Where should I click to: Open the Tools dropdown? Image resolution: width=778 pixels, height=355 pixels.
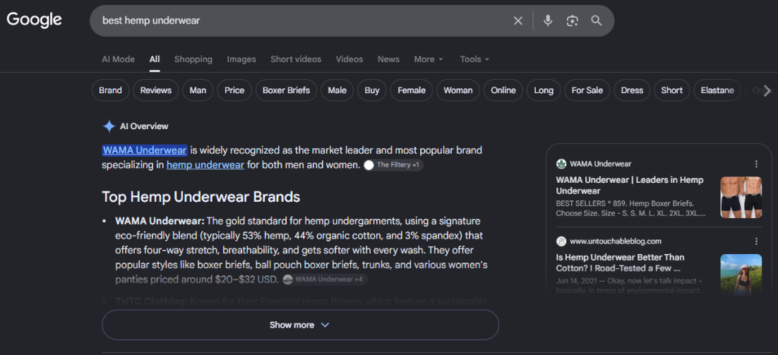pos(475,59)
